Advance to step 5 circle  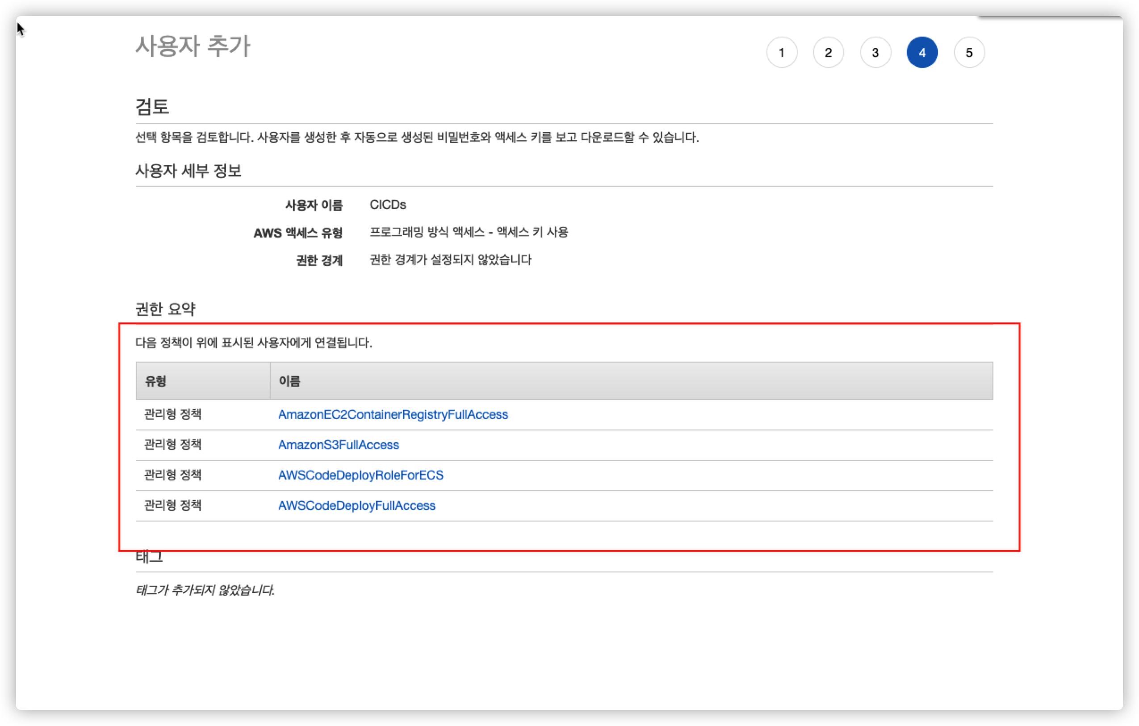(x=969, y=53)
